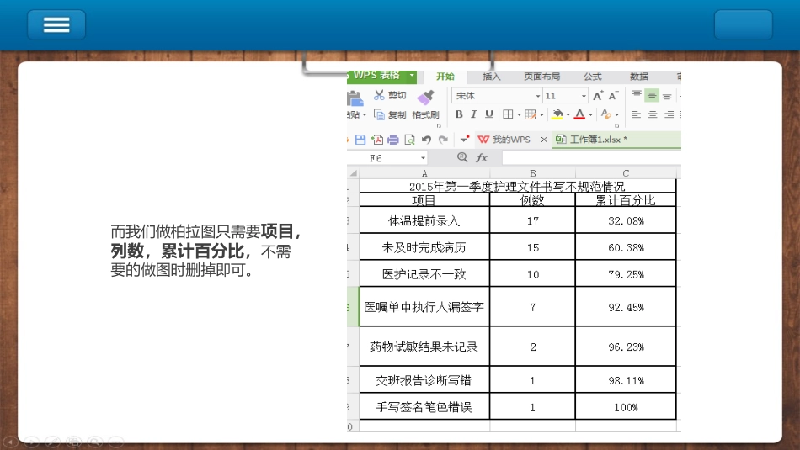800x450 pixels.
Task: Toggle Bold formatting
Action: click(x=459, y=114)
